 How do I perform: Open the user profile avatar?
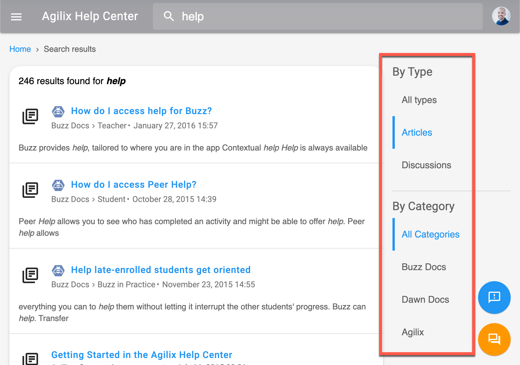(x=501, y=16)
